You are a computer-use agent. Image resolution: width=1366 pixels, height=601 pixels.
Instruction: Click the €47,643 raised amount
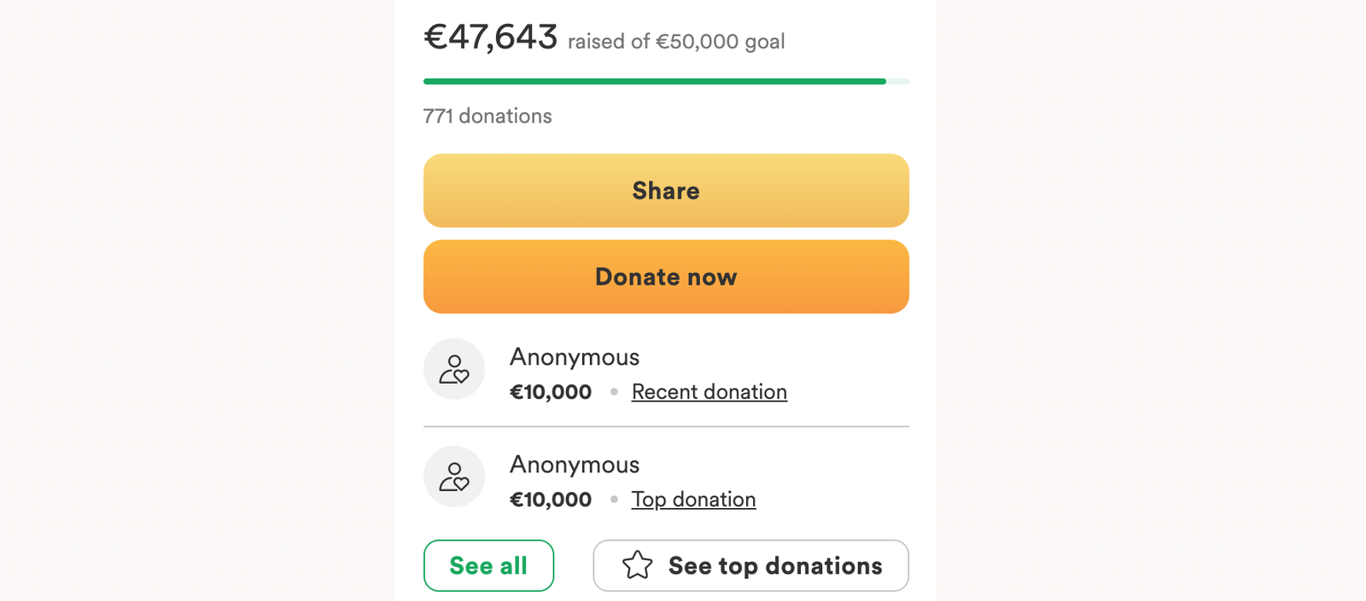(490, 36)
